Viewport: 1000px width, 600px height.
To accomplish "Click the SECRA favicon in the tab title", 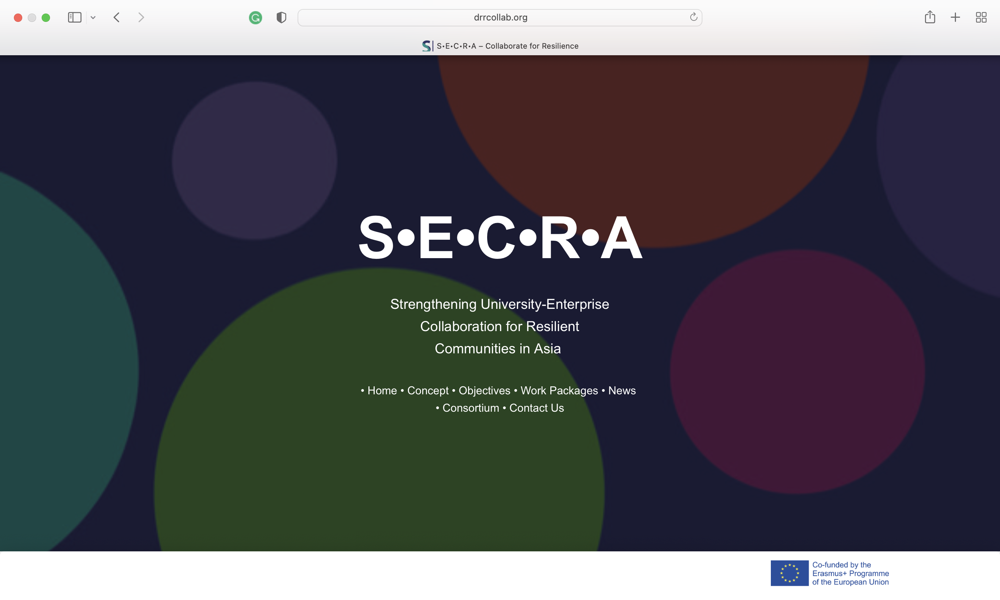I will coord(426,46).
